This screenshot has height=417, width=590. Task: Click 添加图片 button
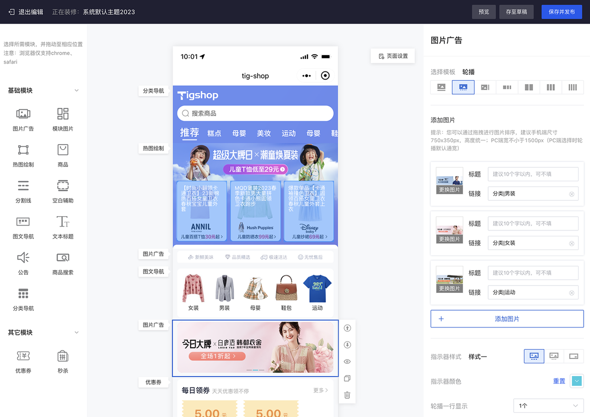click(507, 319)
